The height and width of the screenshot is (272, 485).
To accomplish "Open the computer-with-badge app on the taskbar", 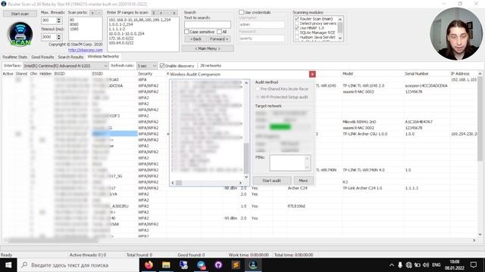I will (183, 265).
